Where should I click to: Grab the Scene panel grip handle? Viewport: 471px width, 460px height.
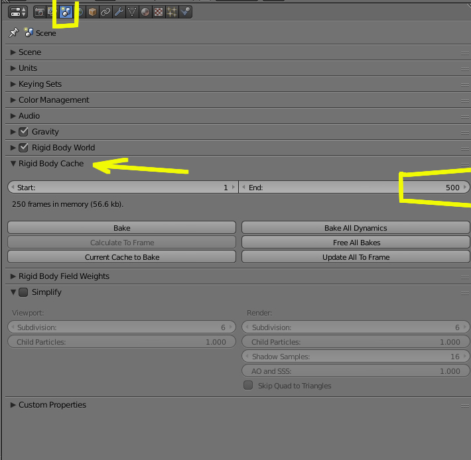[x=464, y=53]
